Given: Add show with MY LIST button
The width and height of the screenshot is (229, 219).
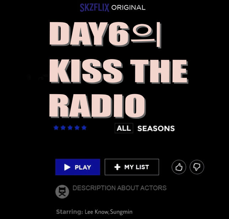Looking at the screenshot, I should [x=132, y=167].
